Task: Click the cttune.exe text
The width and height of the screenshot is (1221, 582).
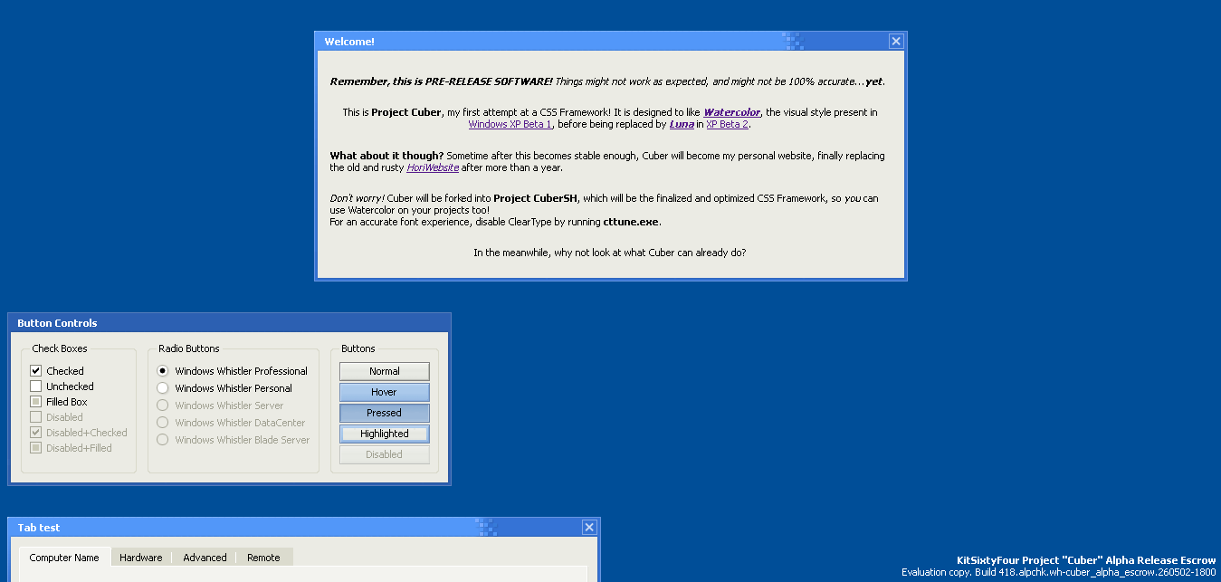Action: pos(632,222)
